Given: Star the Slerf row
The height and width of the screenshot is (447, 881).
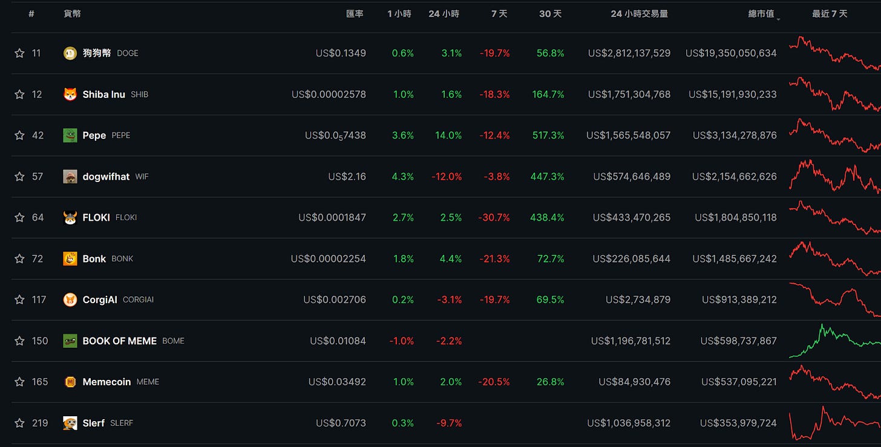Looking at the screenshot, I should 19,423.
